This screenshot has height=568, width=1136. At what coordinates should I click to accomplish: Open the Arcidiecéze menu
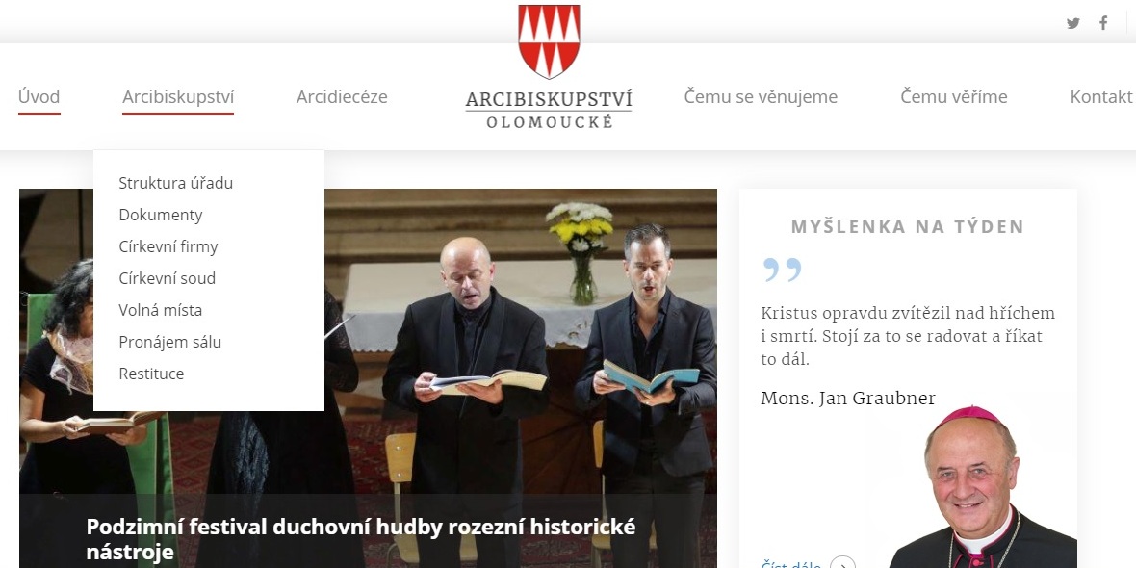point(342,97)
